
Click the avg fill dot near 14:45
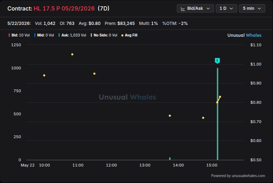tap(203, 118)
